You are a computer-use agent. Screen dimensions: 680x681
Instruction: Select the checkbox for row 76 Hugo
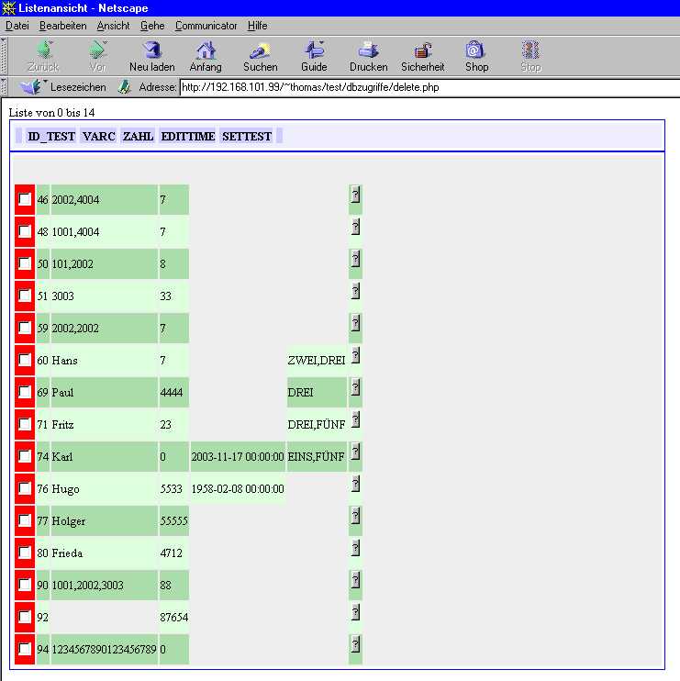pos(25,489)
